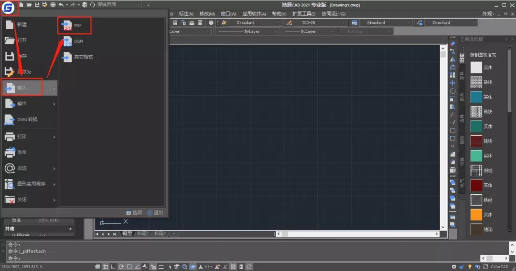Click the undo arrow in quick toolbar
The width and height of the screenshot is (516, 271).
click(61, 5)
